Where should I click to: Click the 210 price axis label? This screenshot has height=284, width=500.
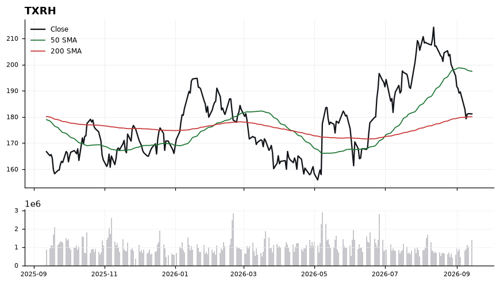[x=13, y=39]
